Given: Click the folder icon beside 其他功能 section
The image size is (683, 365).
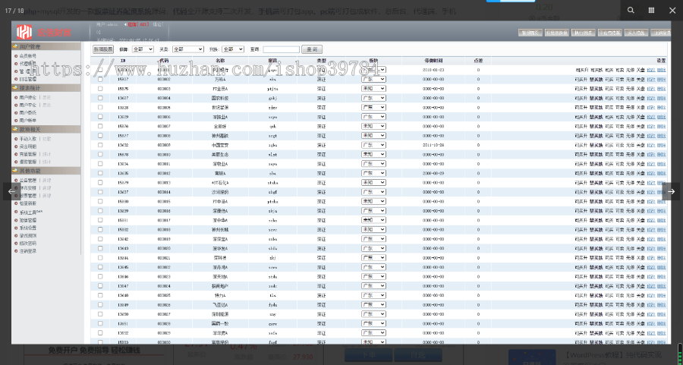Looking at the screenshot, I should (x=15, y=171).
